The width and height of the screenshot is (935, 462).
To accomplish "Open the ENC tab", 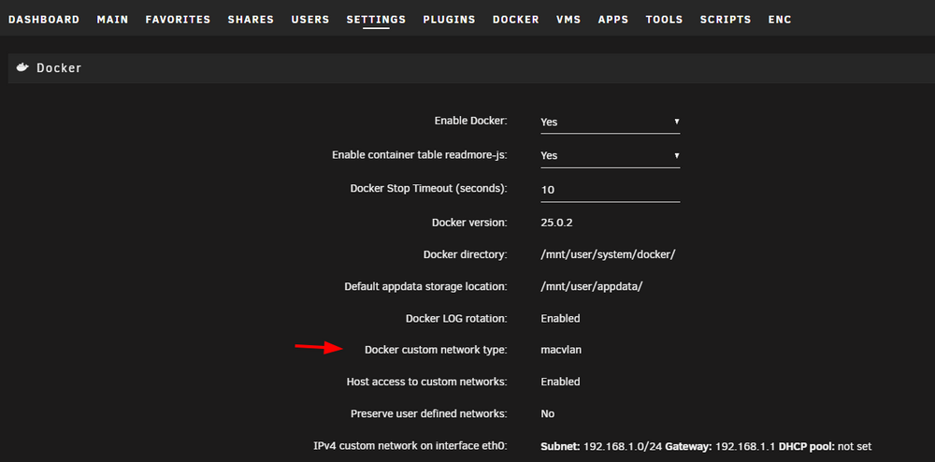I will click(780, 20).
